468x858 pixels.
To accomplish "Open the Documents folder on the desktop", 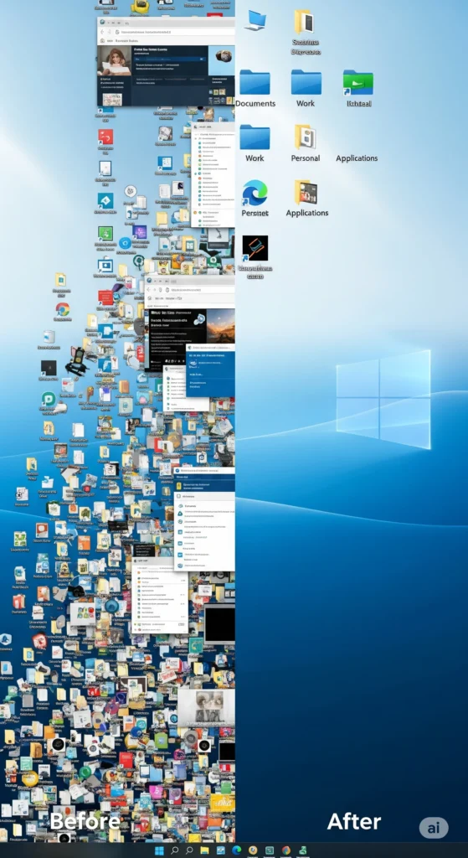I will click(255, 83).
